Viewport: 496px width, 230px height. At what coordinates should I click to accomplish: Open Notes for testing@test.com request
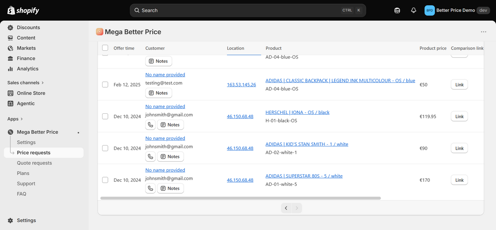158,93
